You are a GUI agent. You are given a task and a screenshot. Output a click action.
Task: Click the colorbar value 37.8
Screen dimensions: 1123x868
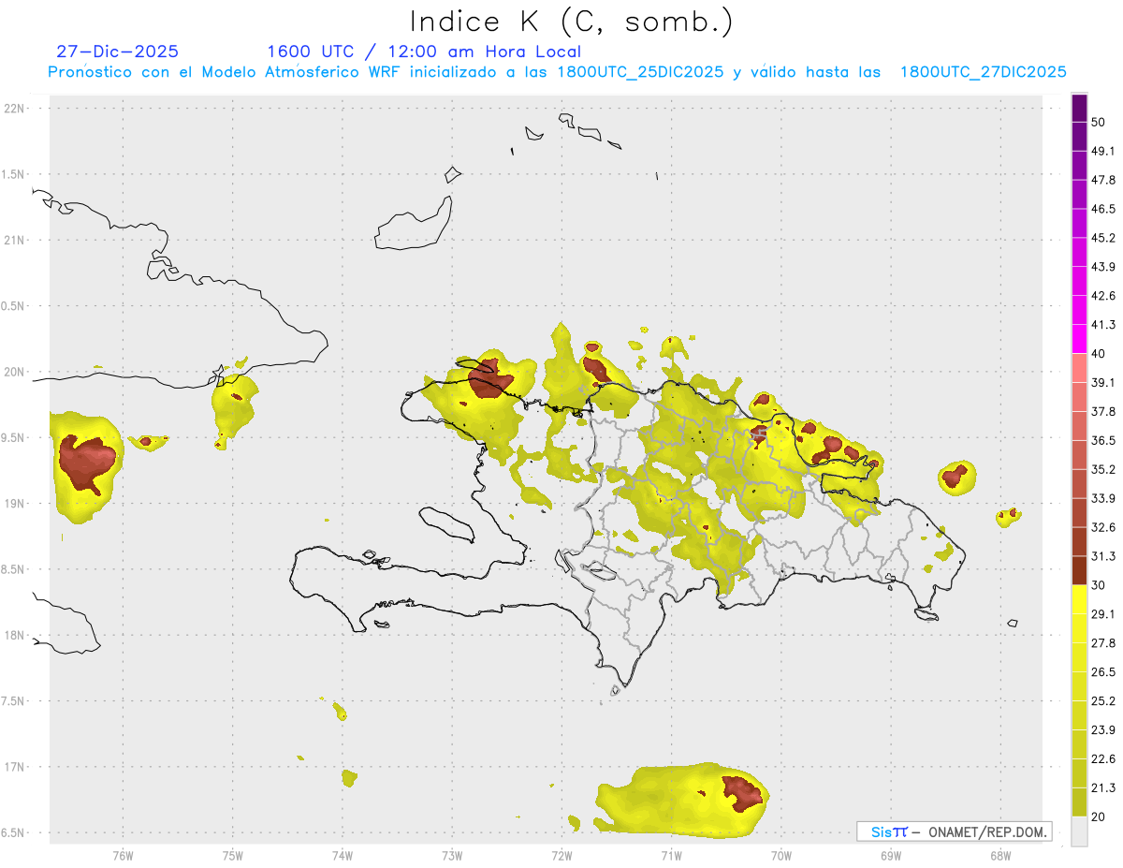1102,411
